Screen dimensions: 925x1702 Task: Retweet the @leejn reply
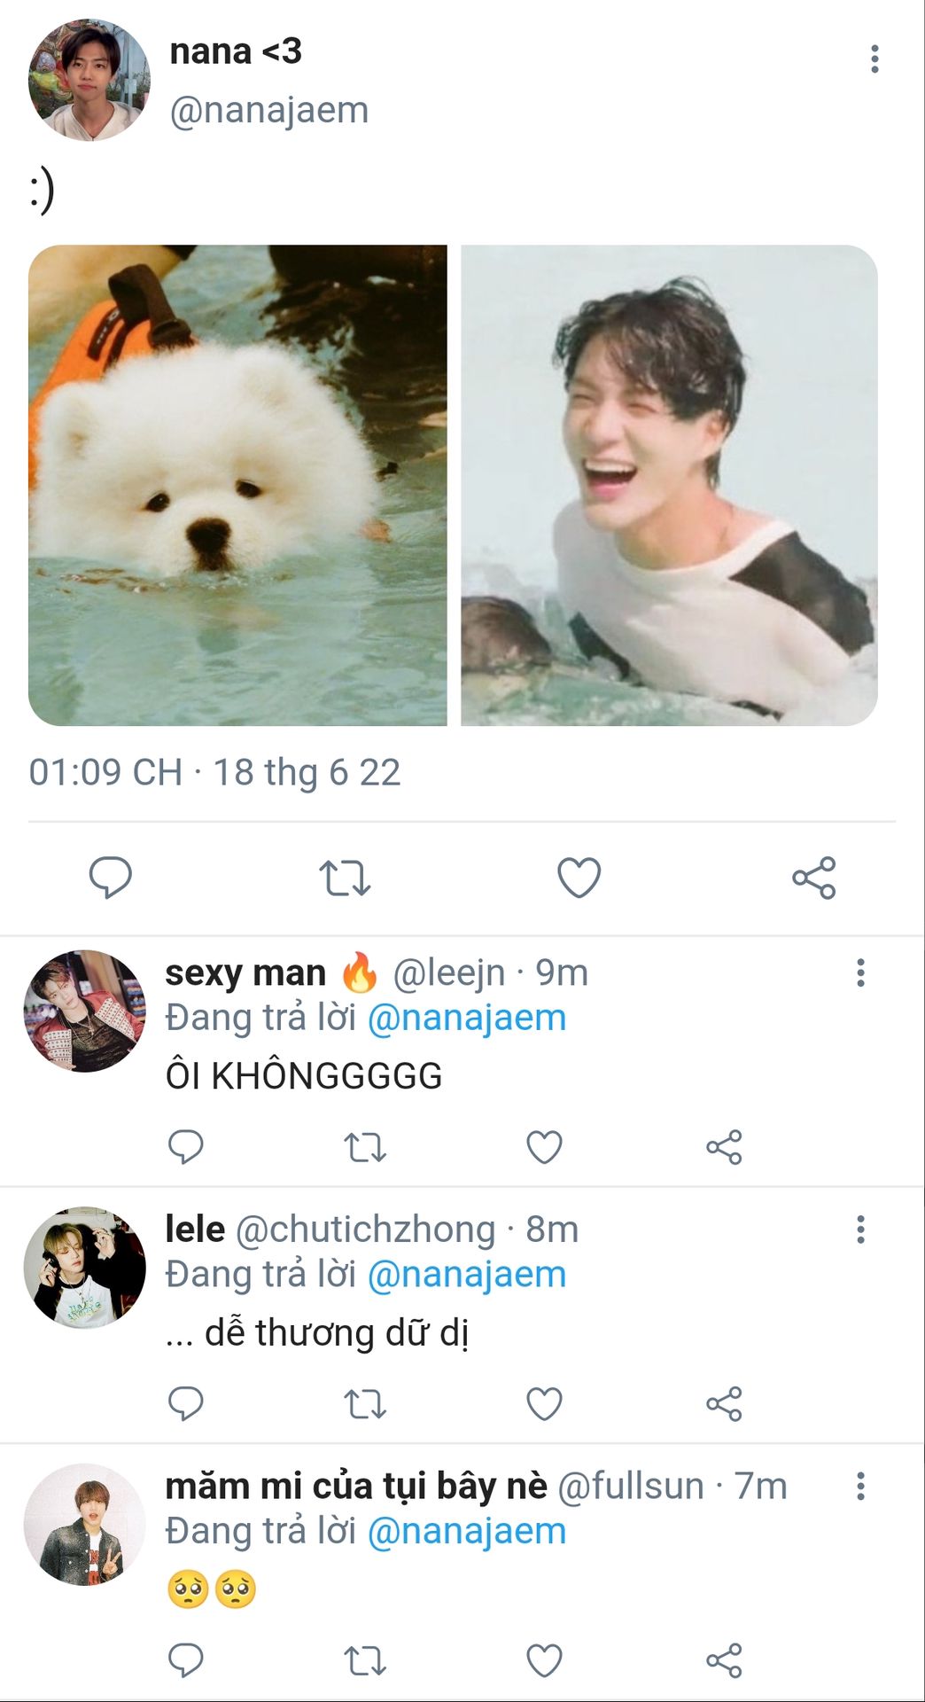click(365, 1147)
